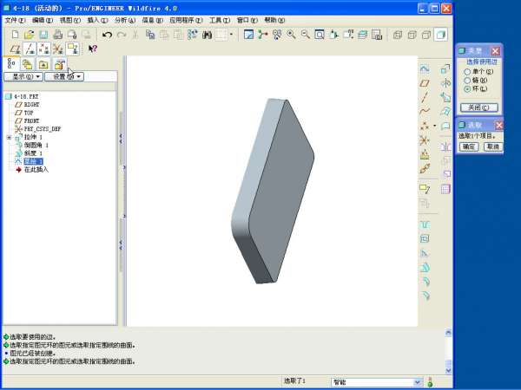Select the datum curve tool on right toolbar
Image resolution: width=521 pixels, height=390 pixels.
425,111
